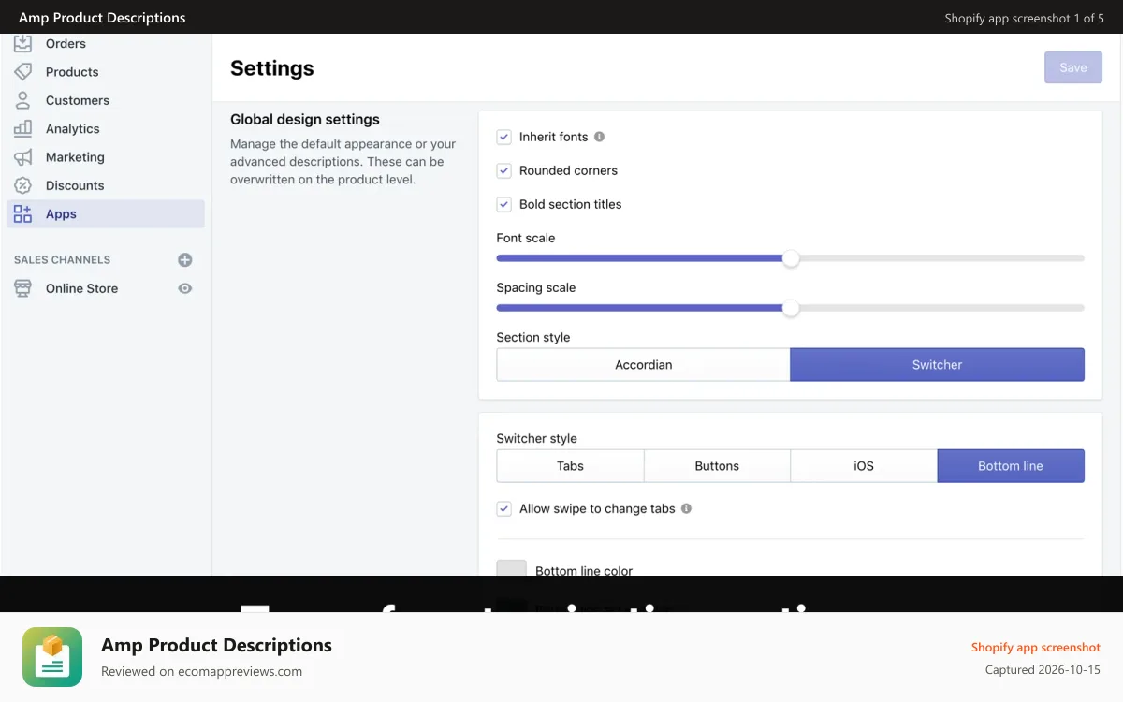Click the Section style label
The width and height of the screenshot is (1123, 702).
[533, 337]
